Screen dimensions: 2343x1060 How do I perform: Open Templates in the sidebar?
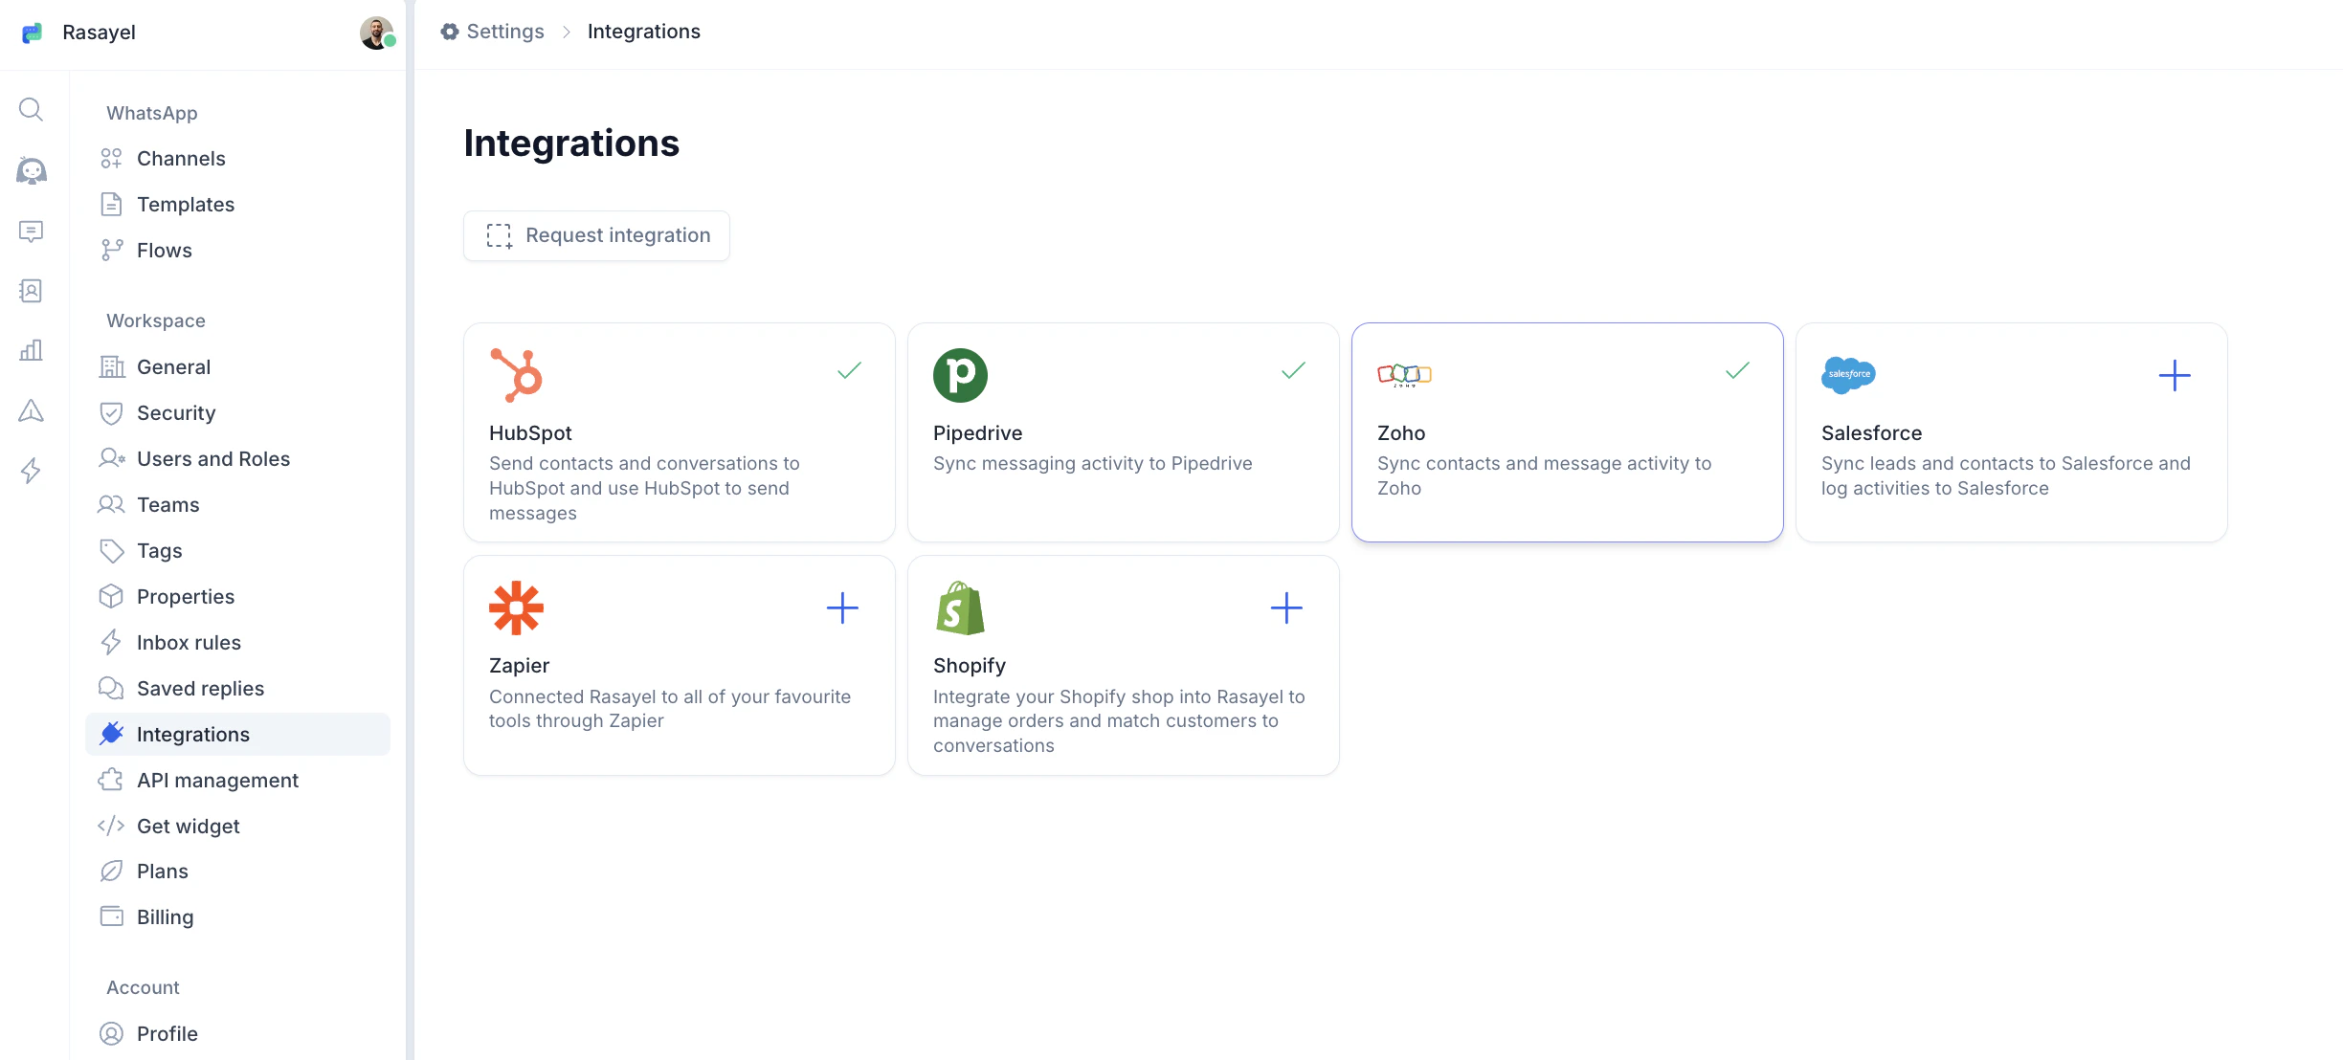pyautogui.click(x=237, y=205)
